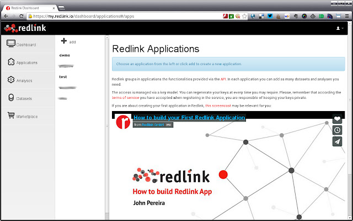Bookmark page with the star icon
The height and width of the screenshot is (221, 353).
coord(244,16)
